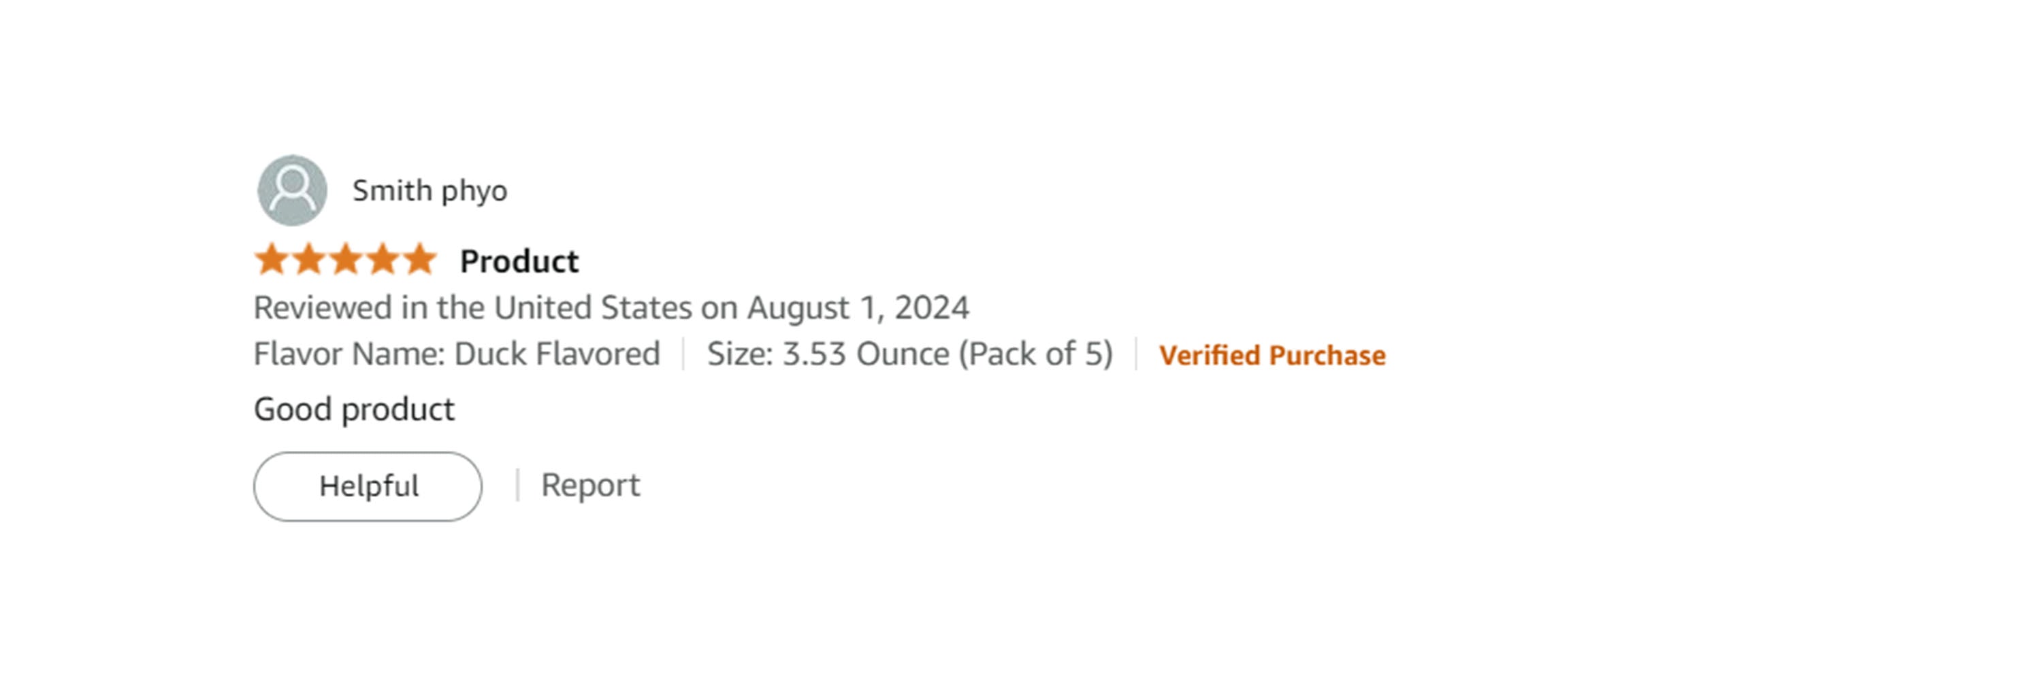Image resolution: width=2042 pixels, height=680 pixels.
Task: Click the third orange rating star
Action: 346,260
